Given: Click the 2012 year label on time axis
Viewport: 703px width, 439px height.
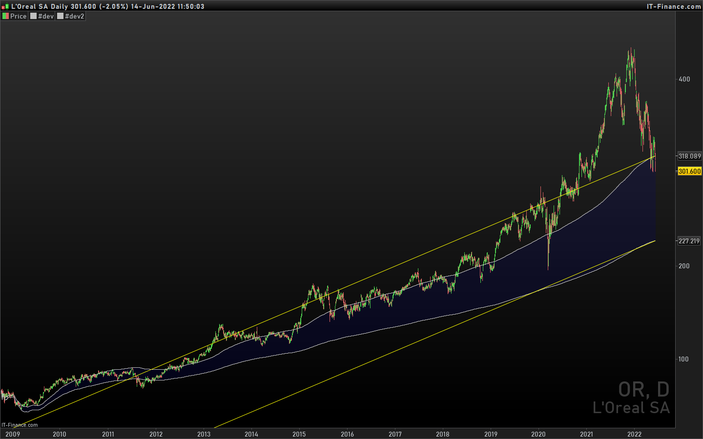Looking at the screenshot, I should (156, 434).
